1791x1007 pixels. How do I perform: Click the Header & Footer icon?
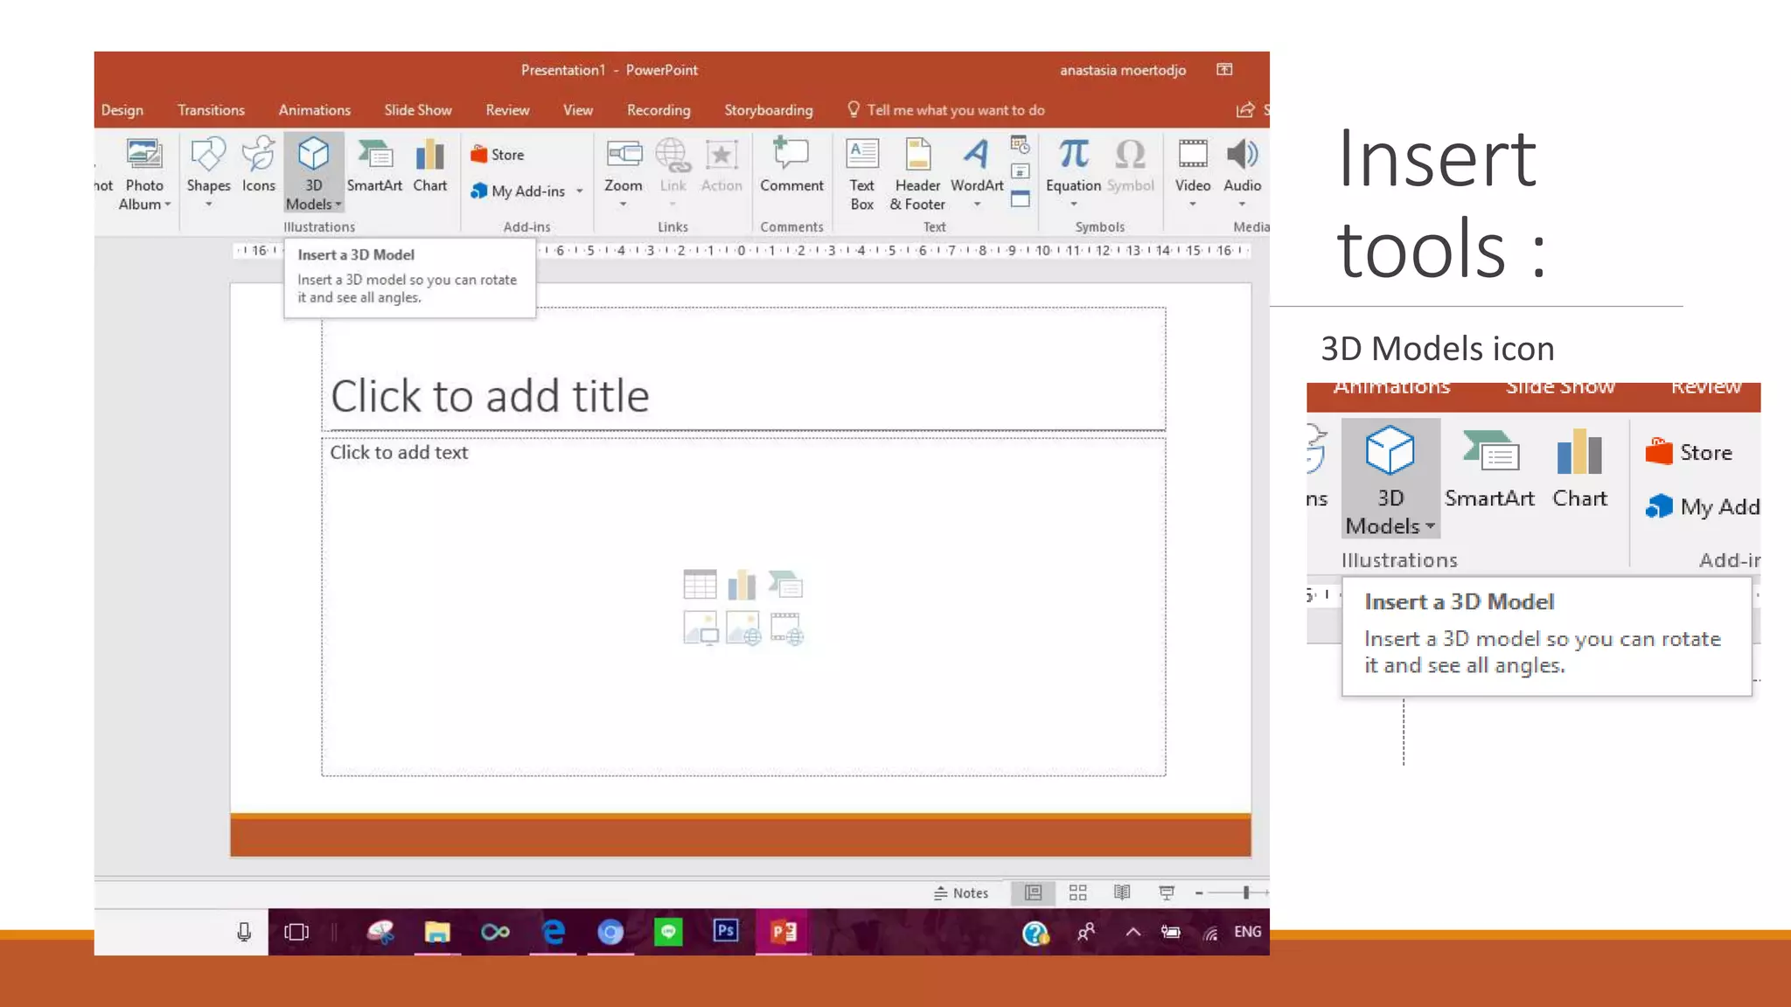click(x=917, y=173)
